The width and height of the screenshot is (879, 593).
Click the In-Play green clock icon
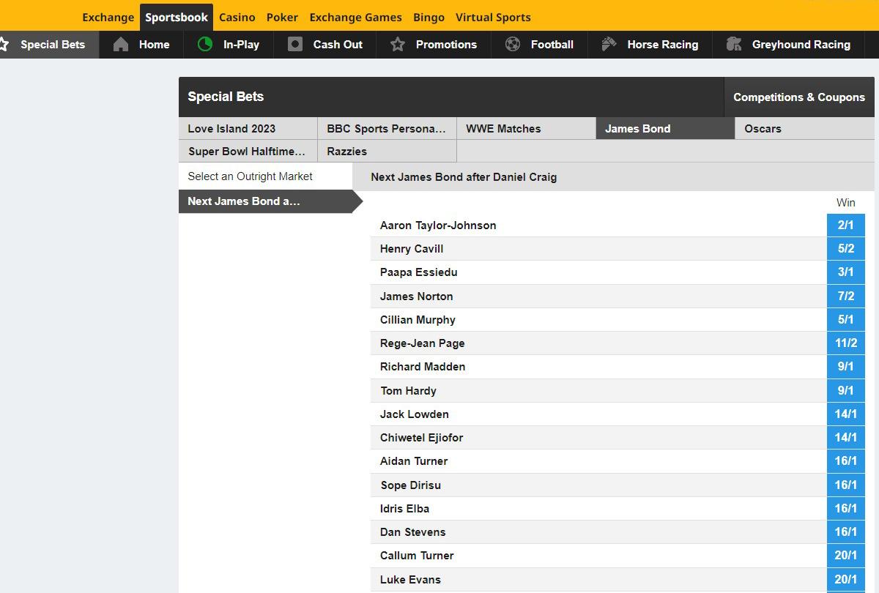pyautogui.click(x=205, y=45)
